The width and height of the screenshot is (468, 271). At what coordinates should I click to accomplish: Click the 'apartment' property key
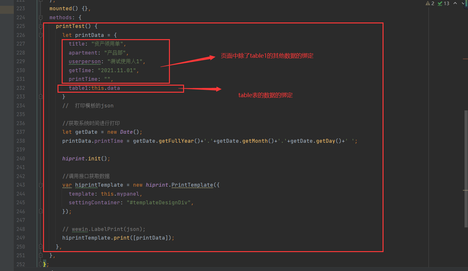pos(83,53)
